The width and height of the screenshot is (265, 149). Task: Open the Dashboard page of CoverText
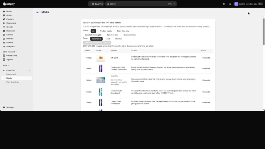pos(11,74)
